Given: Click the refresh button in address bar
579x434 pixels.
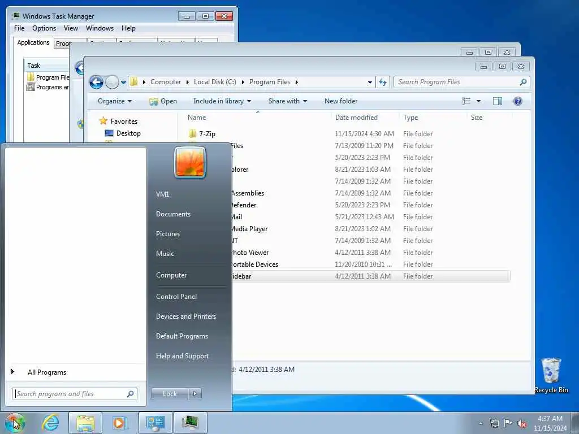Looking at the screenshot, I should (x=383, y=82).
